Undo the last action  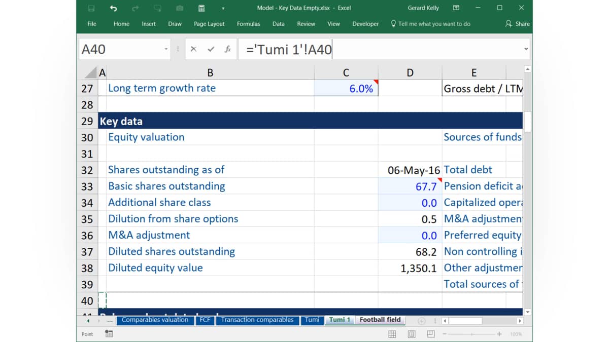[113, 8]
